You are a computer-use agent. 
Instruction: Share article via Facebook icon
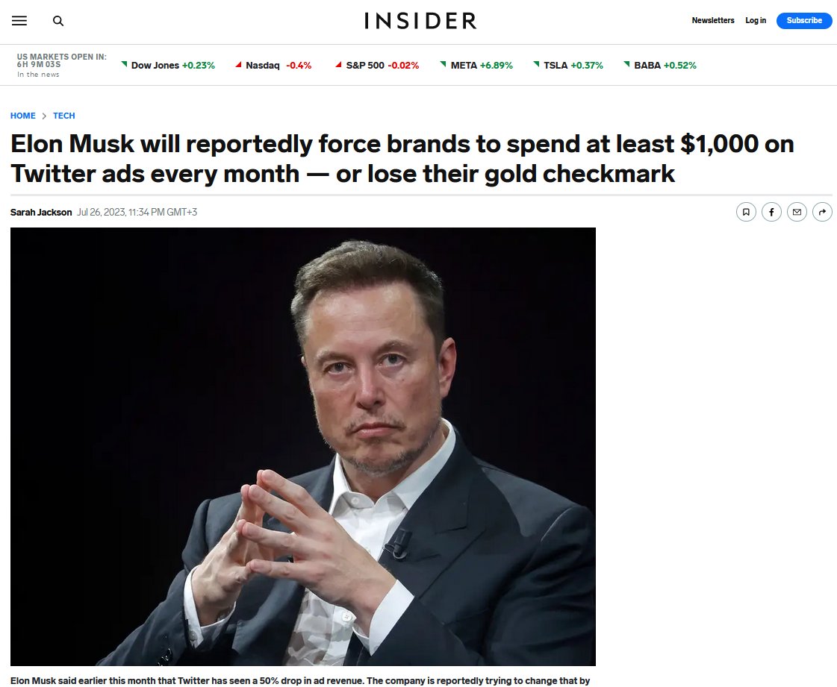tap(771, 212)
